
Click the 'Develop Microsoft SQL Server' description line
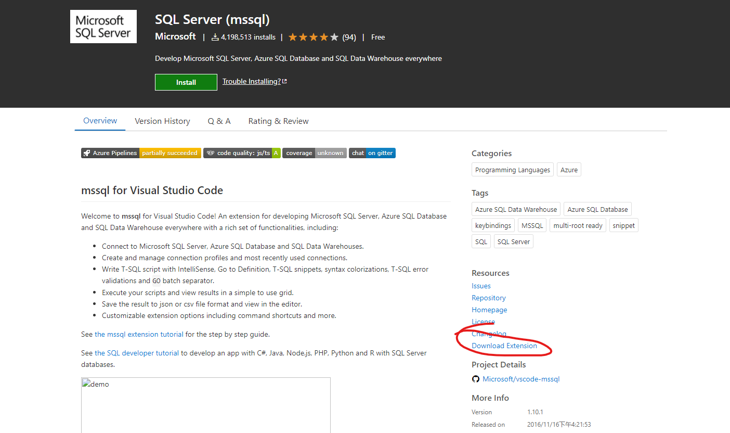tap(298, 58)
